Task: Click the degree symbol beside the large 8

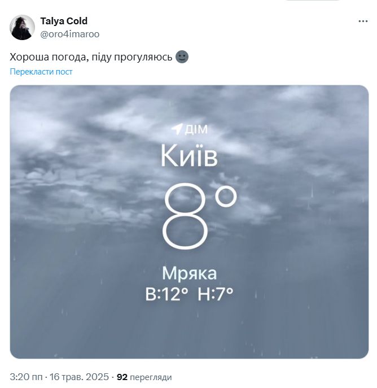Action: pos(225,199)
